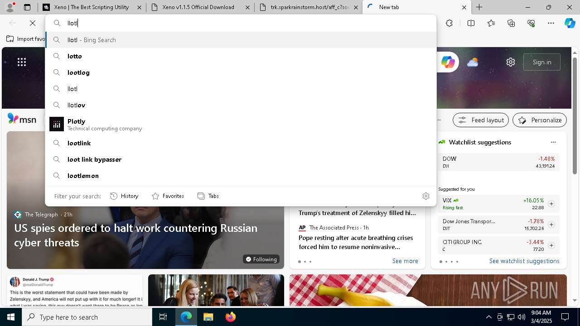
Task: Choose the 'lootlog' search suggestion
Action: (x=241, y=72)
